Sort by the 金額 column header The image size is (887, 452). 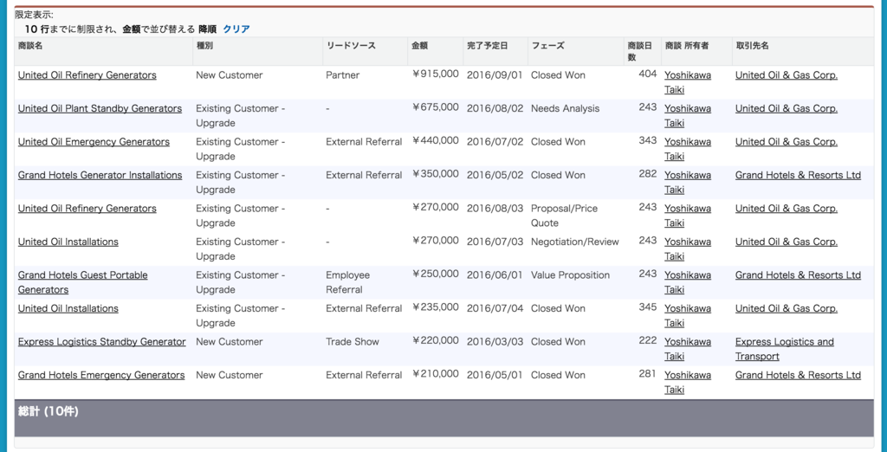420,47
